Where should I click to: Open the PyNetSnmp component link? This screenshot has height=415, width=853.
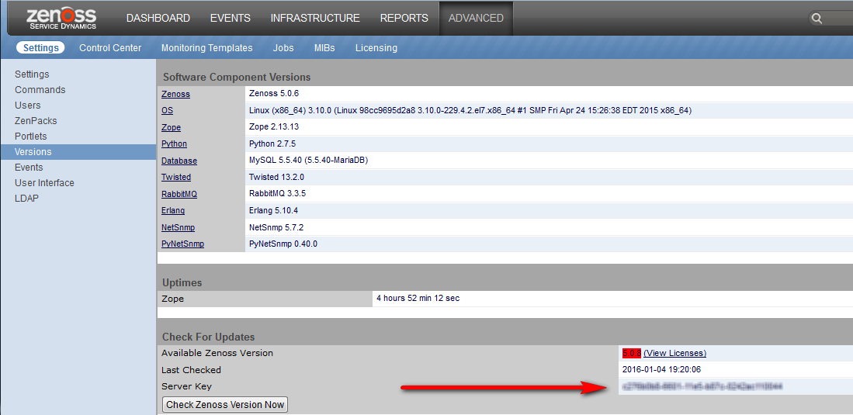pyautogui.click(x=182, y=244)
